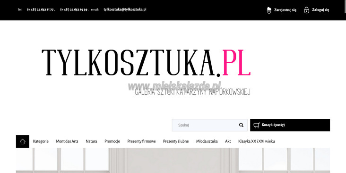
Task: Click the tylkosztuka@tylkosztuka.pl email link
Action: (x=125, y=10)
